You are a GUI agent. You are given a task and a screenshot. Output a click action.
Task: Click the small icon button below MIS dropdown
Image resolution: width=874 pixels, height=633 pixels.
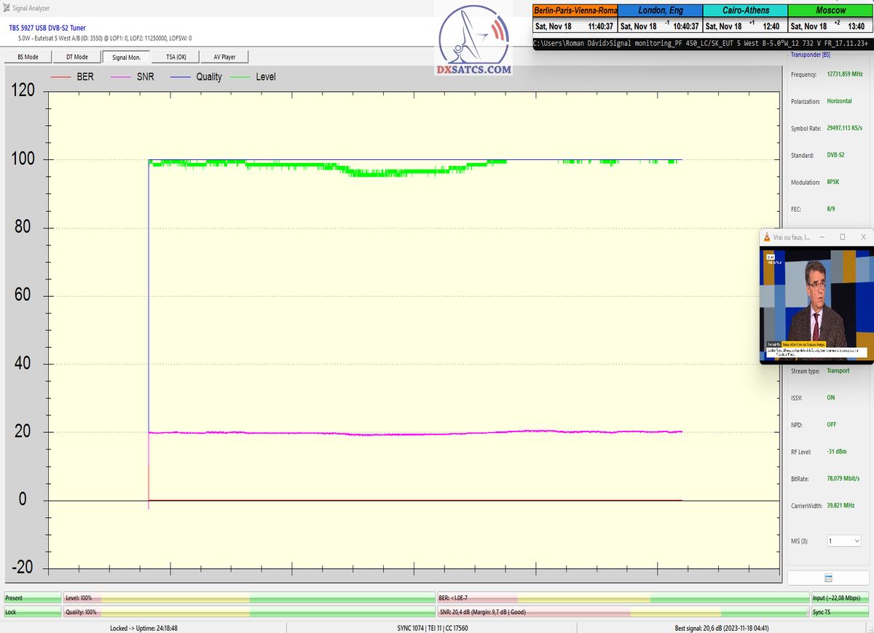[x=828, y=578]
